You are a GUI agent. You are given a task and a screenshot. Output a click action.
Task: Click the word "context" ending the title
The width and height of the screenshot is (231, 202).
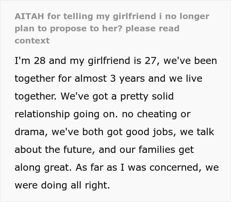(x=32, y=41)
